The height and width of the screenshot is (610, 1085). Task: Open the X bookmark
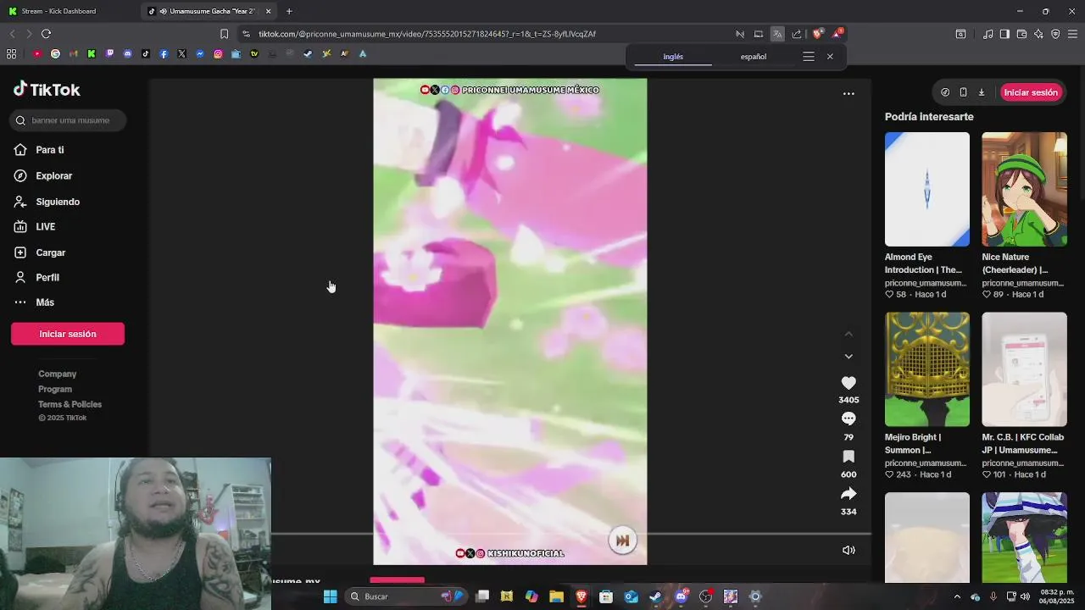[181, 53]
